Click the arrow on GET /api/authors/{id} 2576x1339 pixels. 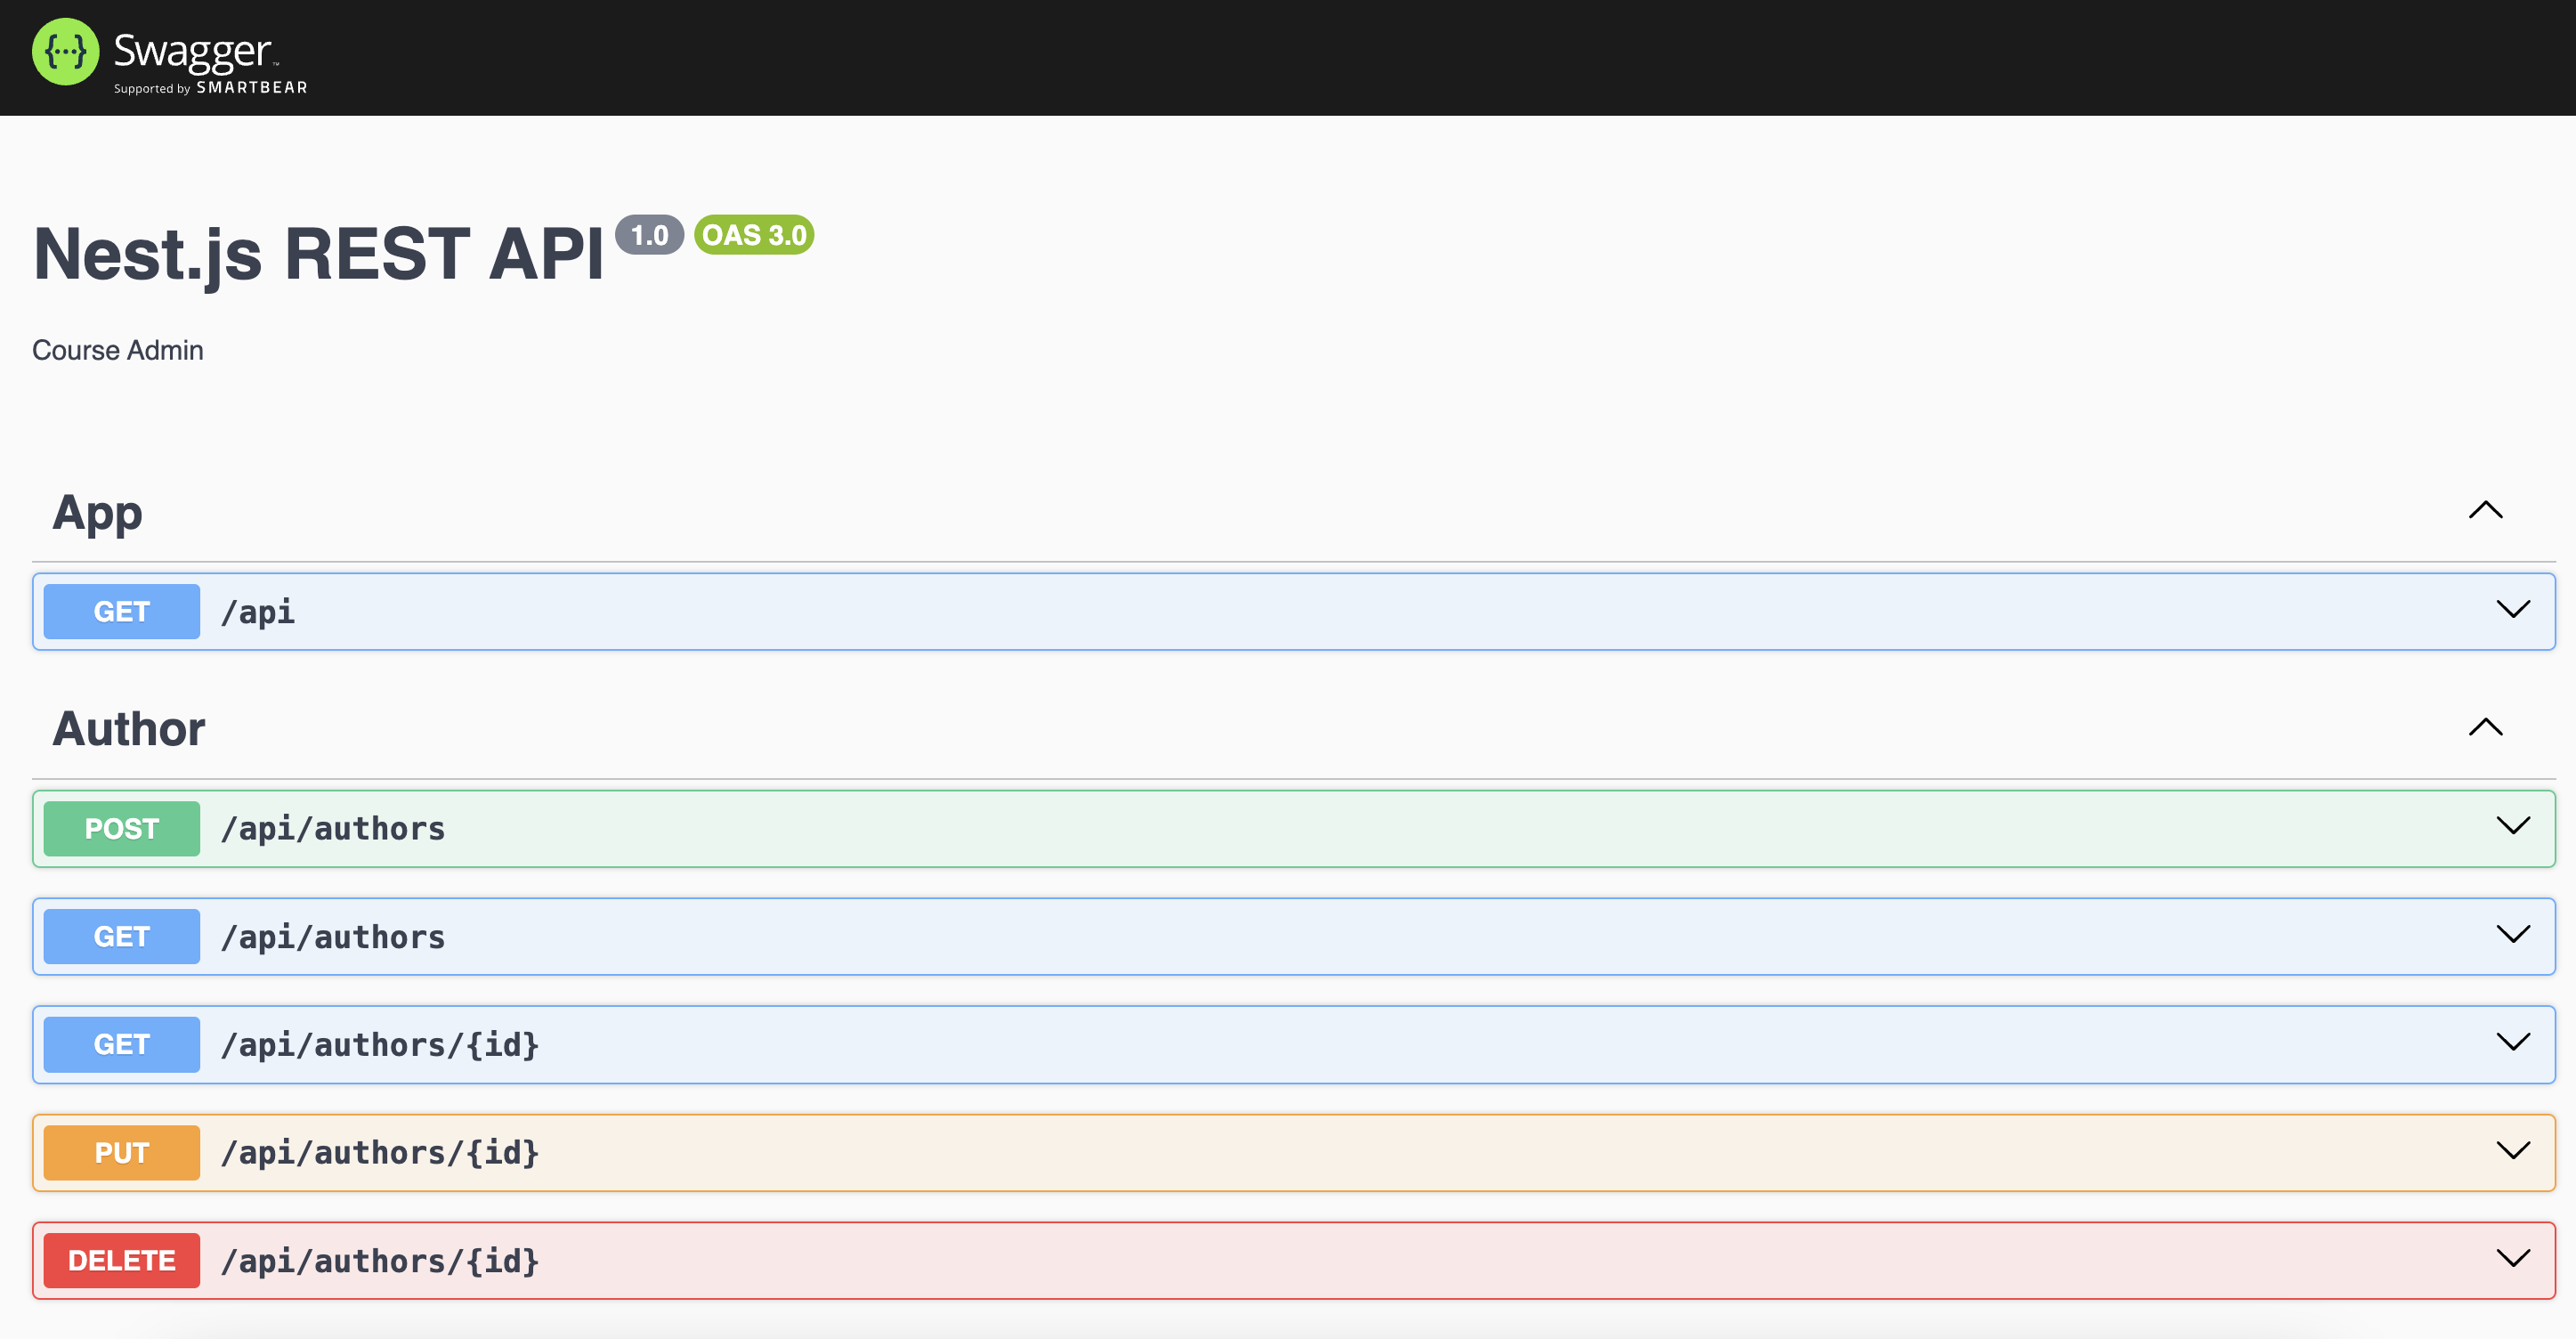pyautogui.click(x=2512, y=1043)
